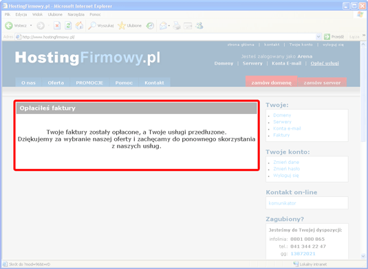Open forward button history dropdown arrow

click(x=49, y=25)
